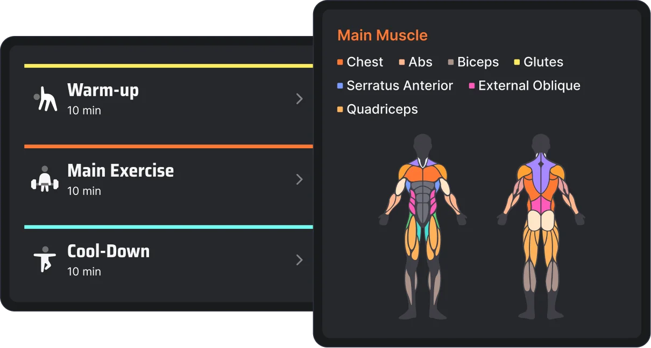Click the orange Chest legend swatch
This screenshot has height=348, width=651.
tap(341, 62)
